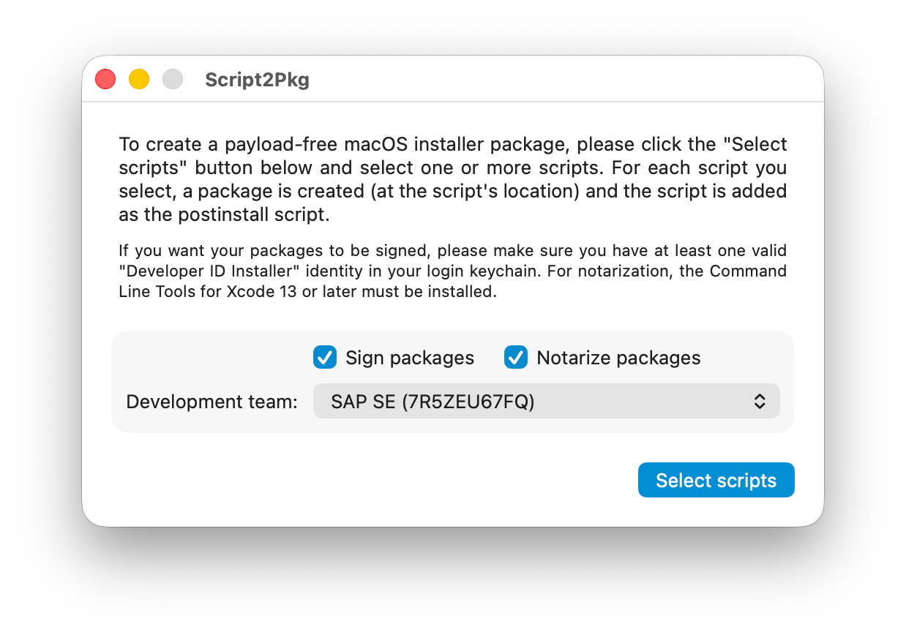This screenshot has height=635, width=906.
Task: Click blank white area left of Select scripts button
Action: coord(366,480)
